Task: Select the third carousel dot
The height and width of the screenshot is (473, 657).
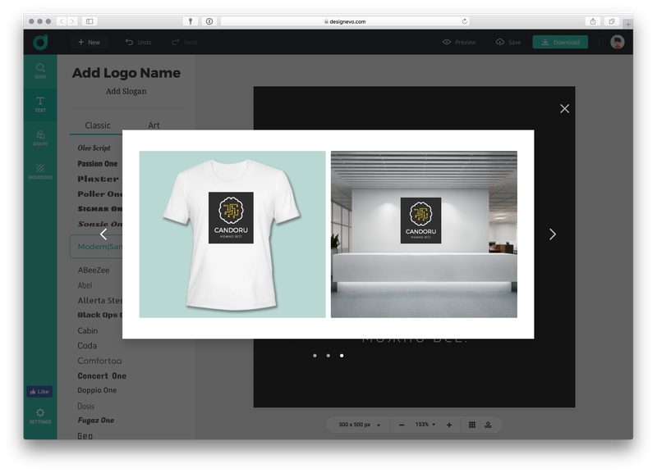Action: [342, 356]
